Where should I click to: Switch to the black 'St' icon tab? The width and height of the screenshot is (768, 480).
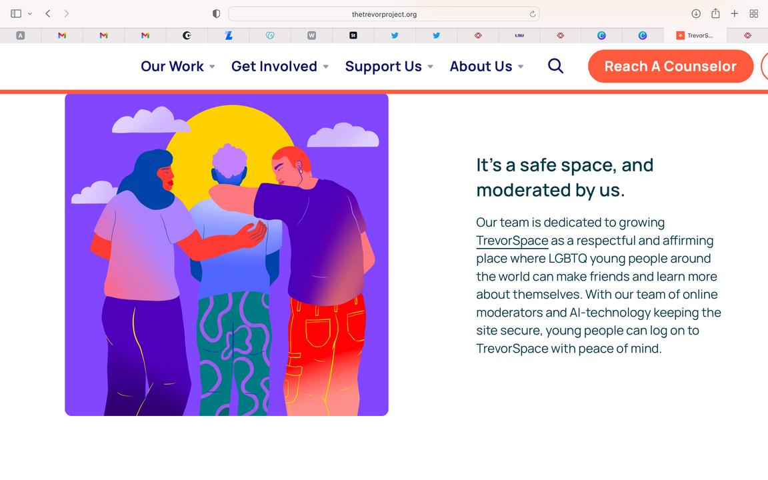coord(353,35)
